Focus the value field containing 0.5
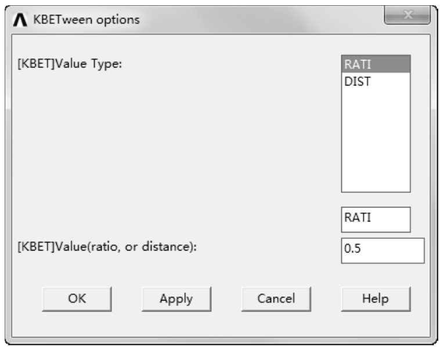440x347 pixels. pos(383,251)
